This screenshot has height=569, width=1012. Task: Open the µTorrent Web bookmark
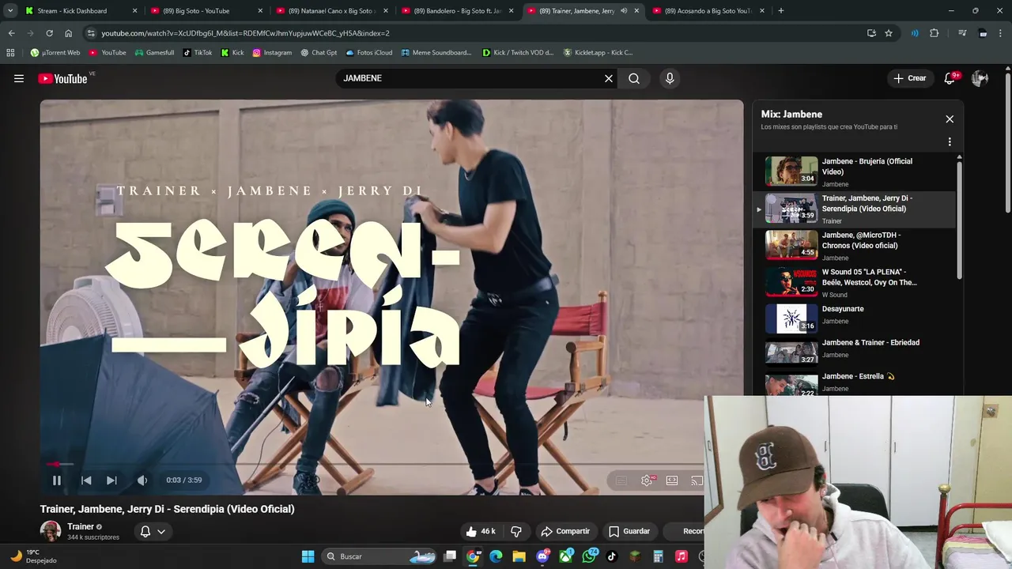[55, 53]
